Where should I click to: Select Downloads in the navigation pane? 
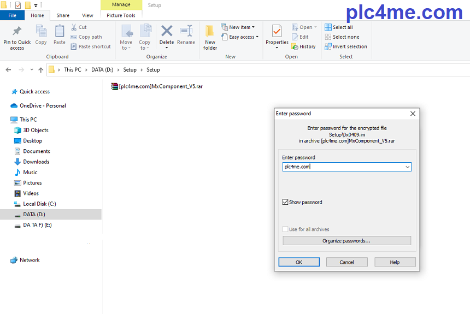36,162
